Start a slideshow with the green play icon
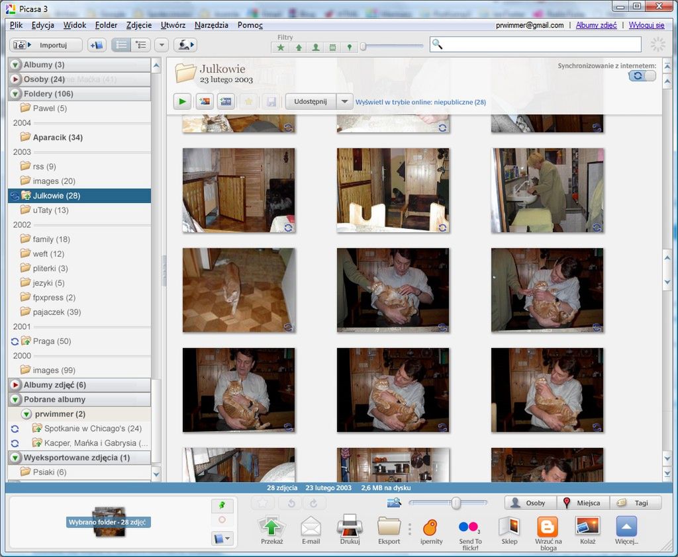 coord(181,101)
